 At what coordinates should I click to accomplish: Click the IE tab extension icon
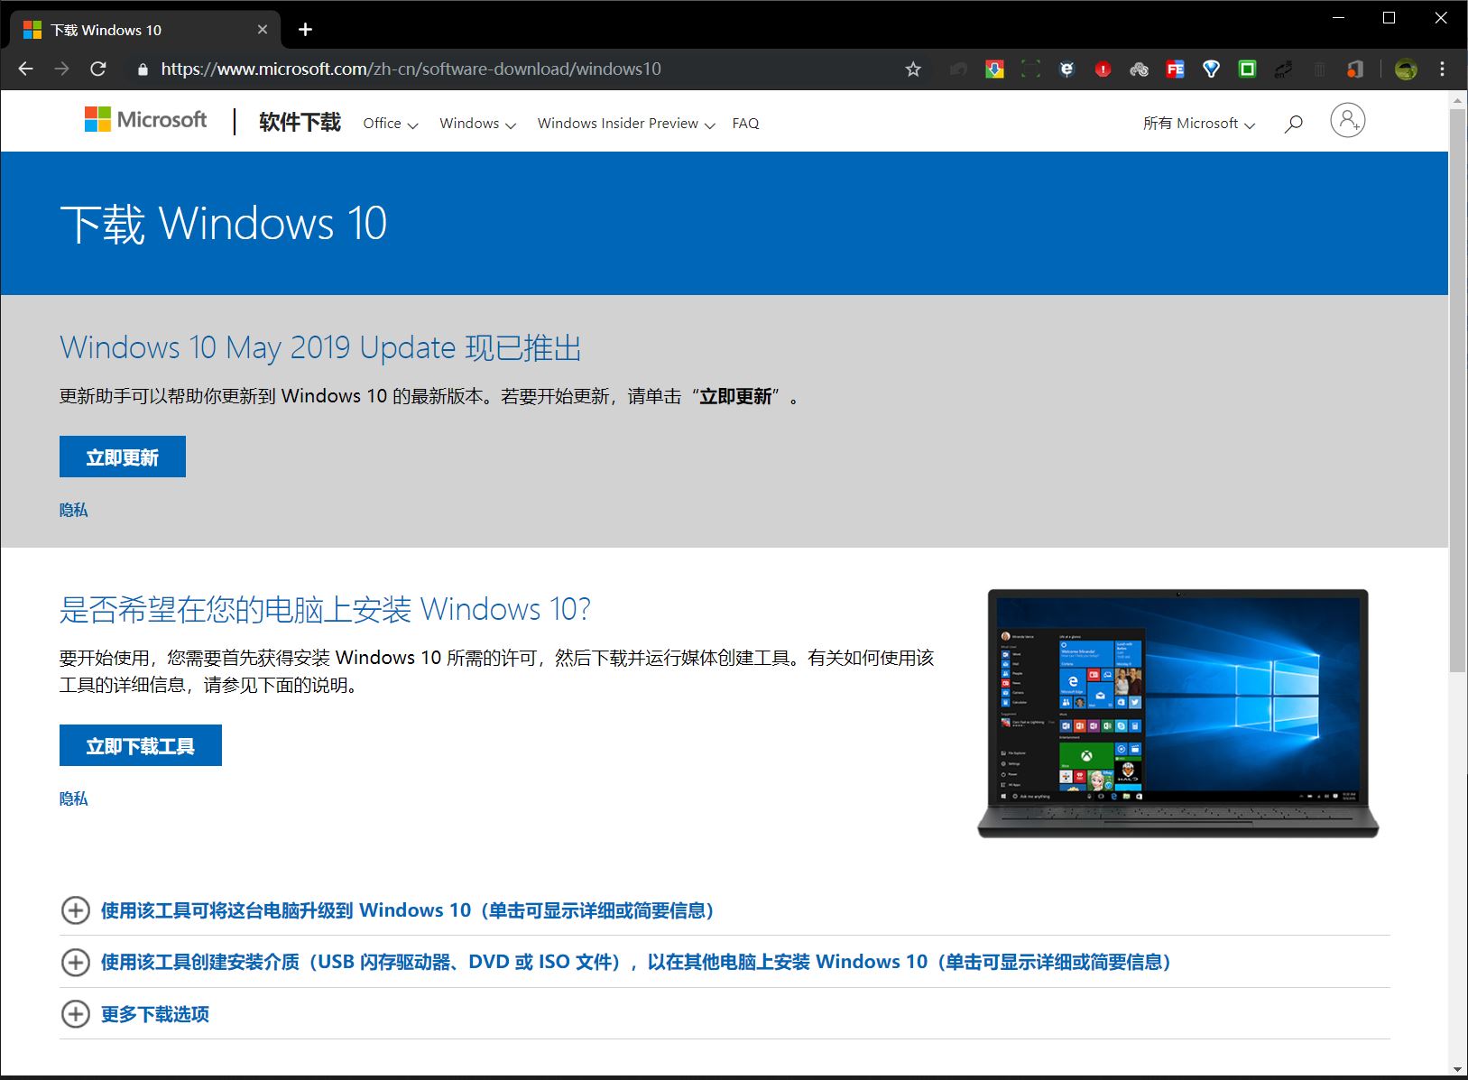click(1066, 69)
